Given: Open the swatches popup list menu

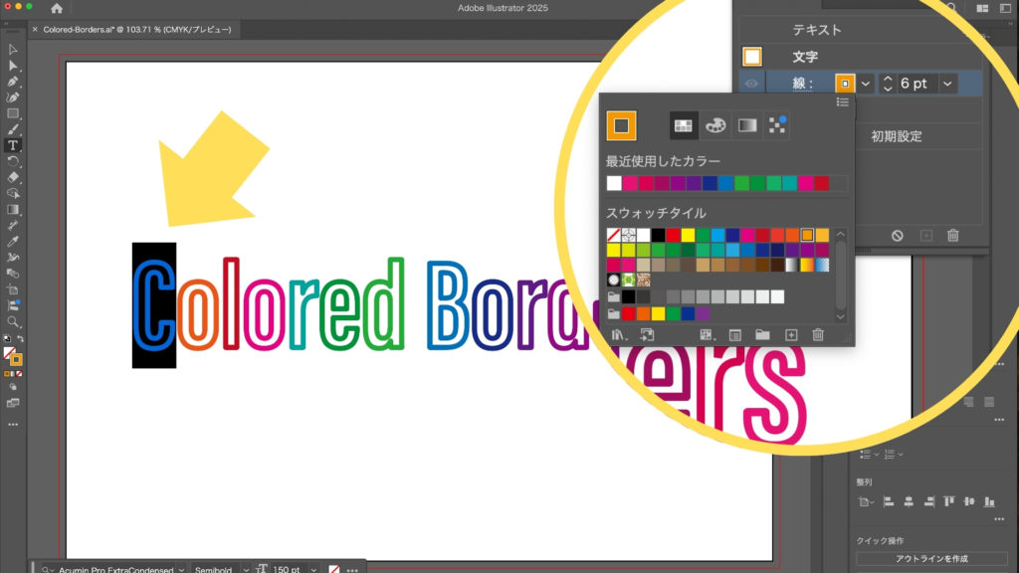Looking at the screenshot, I should coord(842,101).
